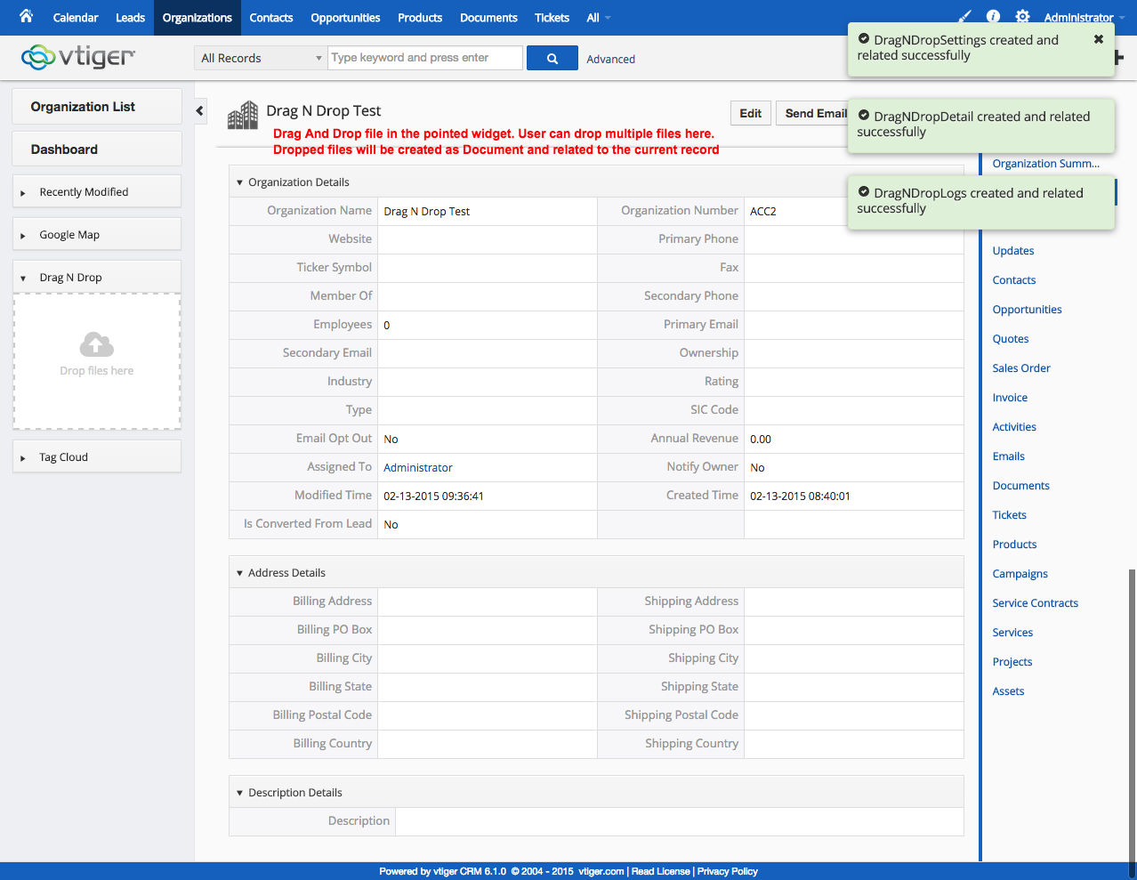Click the Organization Number value 'ACC2'
The height and width of the screenshot is (880, 1137).
point(763,212)
